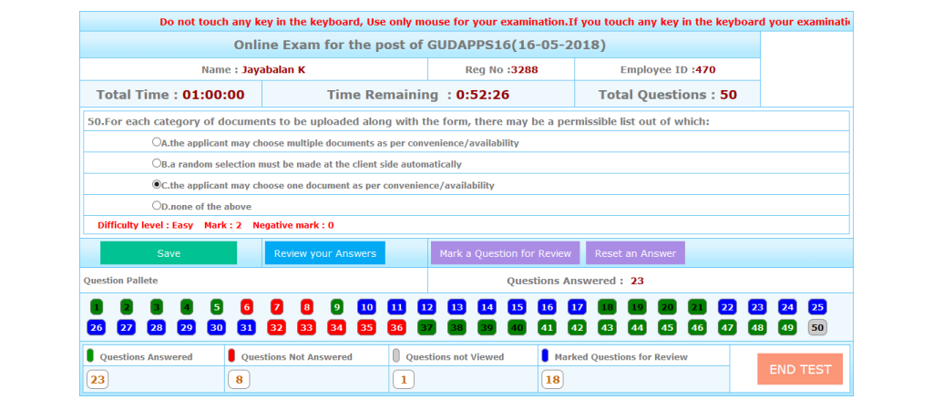Viewport: 933px width, 410px height.
Task: Jump to question 12 in palette
Action: coord(426,307)
